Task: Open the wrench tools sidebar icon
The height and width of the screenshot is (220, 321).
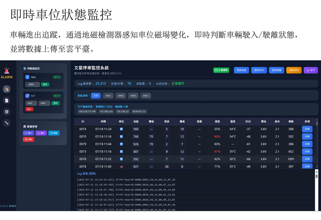Action: (x=7, y=123)
